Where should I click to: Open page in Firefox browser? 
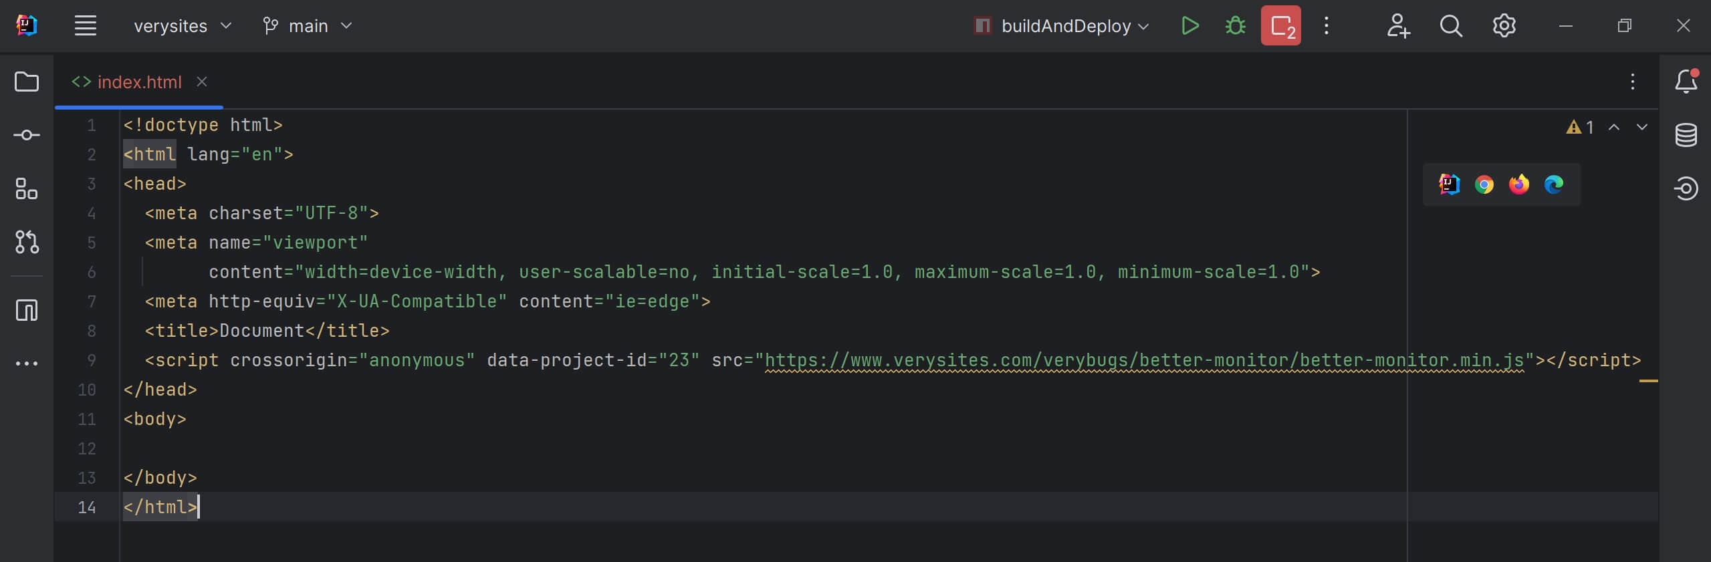[x=1519, y=184]
